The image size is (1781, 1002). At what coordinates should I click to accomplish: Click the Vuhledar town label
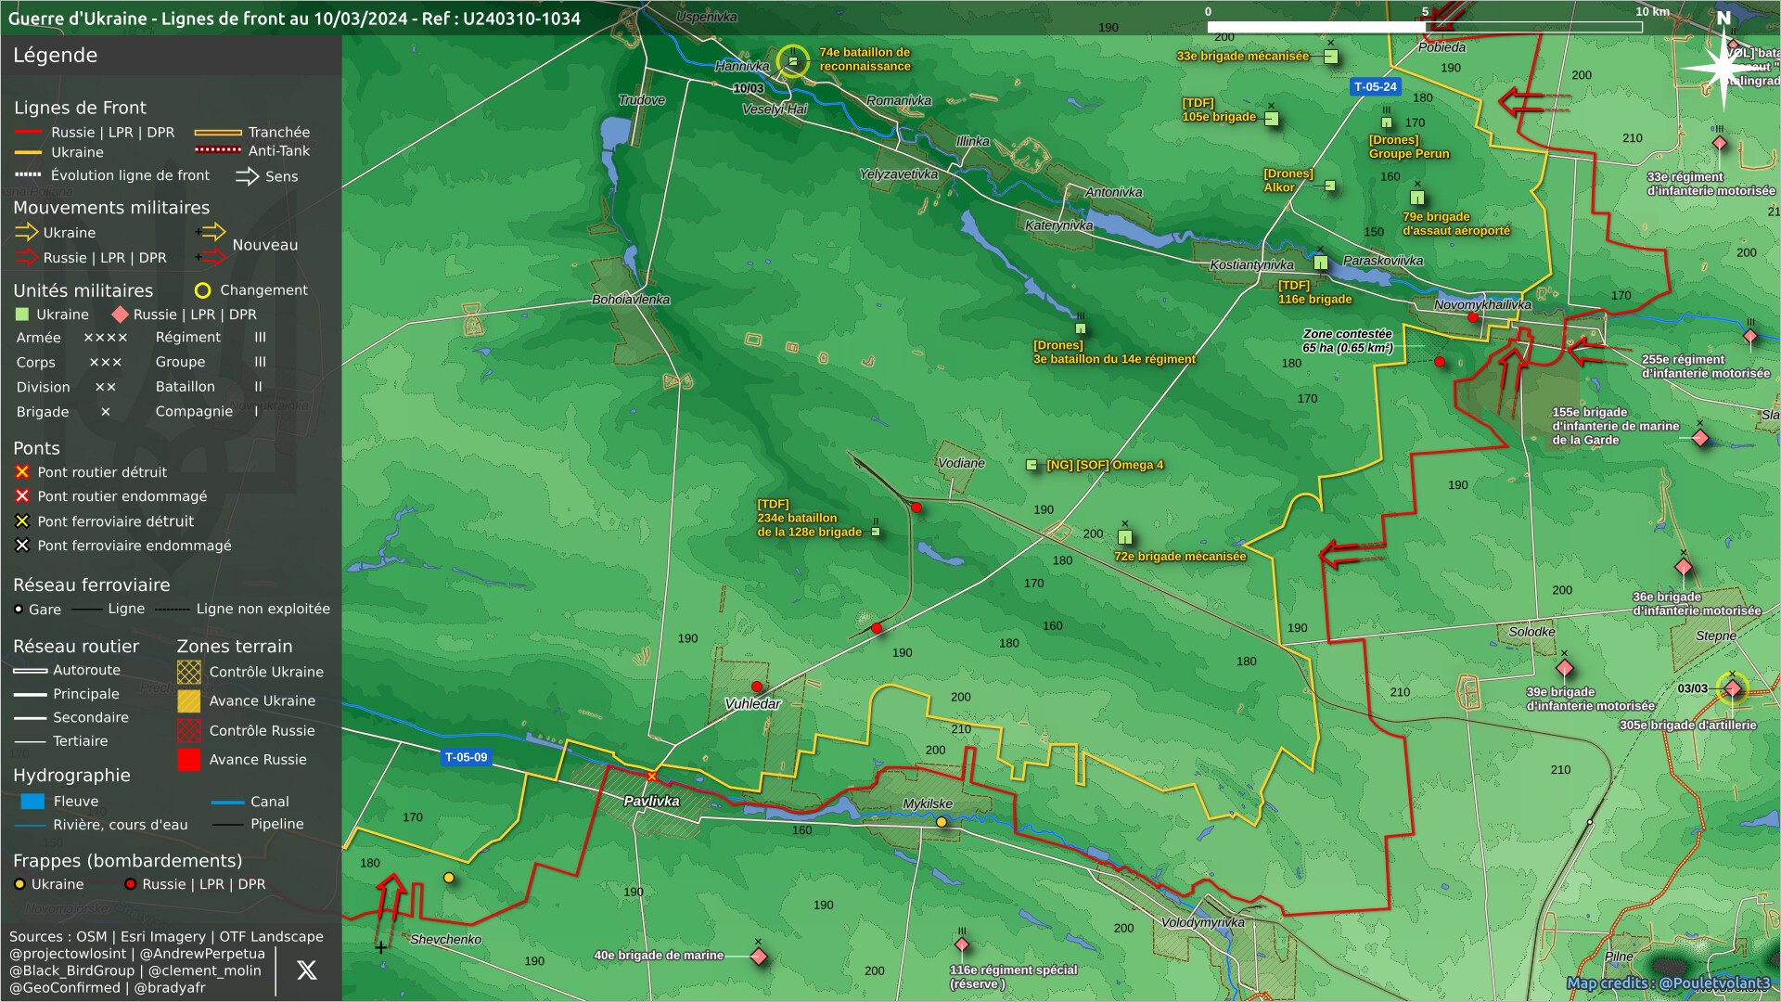click(x=752, y=704)
